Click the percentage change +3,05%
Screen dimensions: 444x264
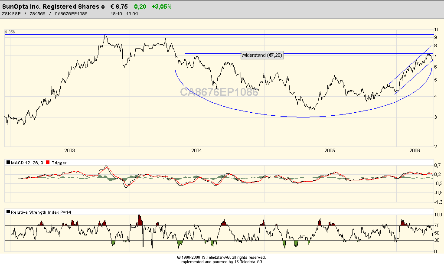pos(161,7)
